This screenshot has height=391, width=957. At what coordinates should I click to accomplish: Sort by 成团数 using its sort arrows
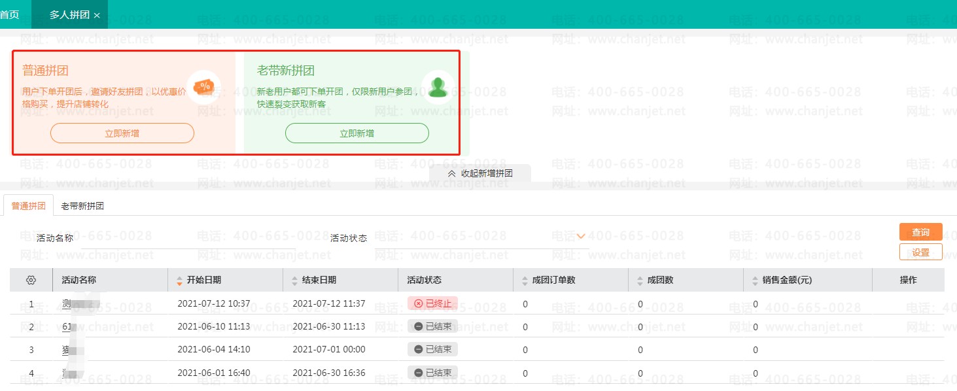coord(640,280)
